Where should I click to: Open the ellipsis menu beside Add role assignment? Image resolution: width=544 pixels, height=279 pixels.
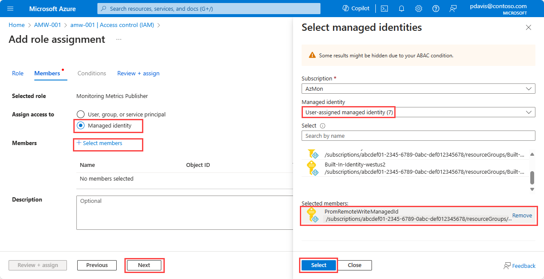[x=119, y=39]
